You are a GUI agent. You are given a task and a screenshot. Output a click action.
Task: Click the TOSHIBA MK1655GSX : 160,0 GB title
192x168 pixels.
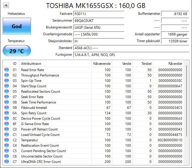[96, 6]
